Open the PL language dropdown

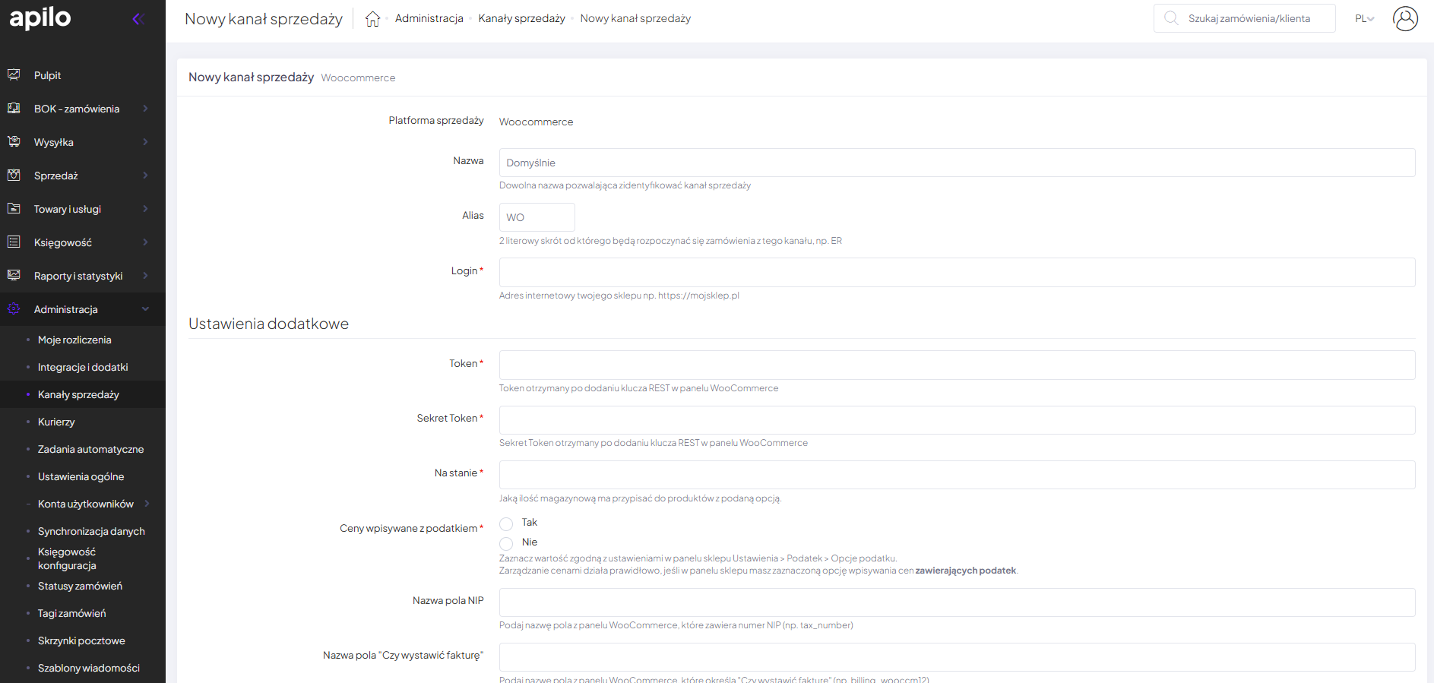point(1364,18)
